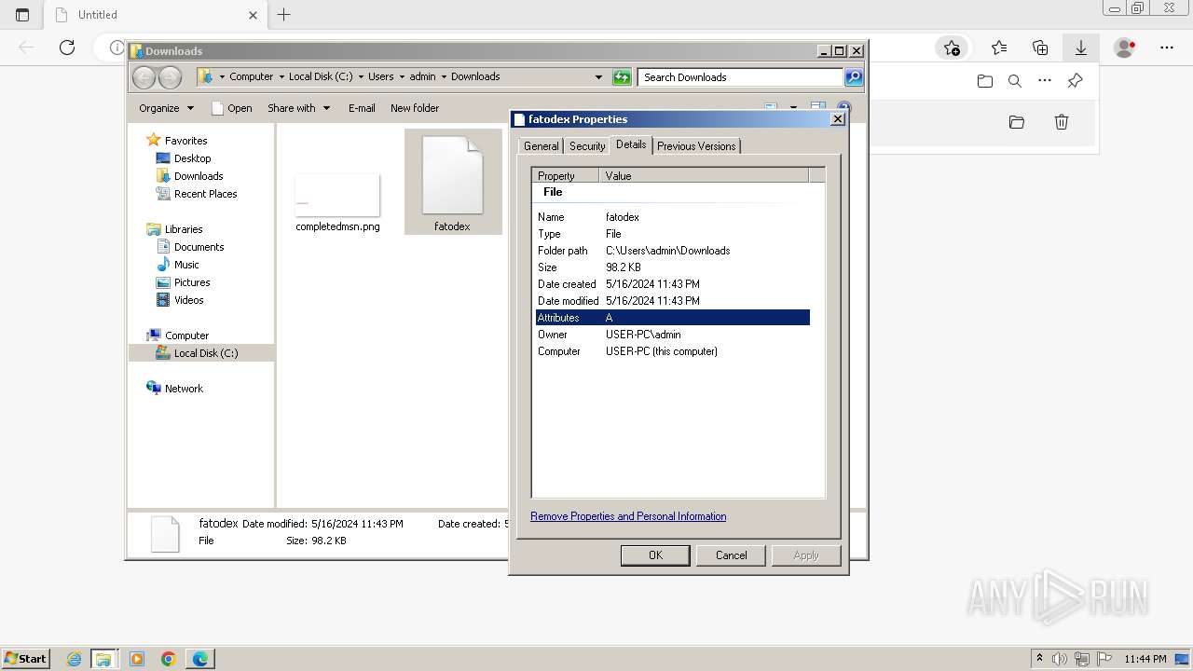
Task: Open a new Edge tab
Action: pos(284,15)
